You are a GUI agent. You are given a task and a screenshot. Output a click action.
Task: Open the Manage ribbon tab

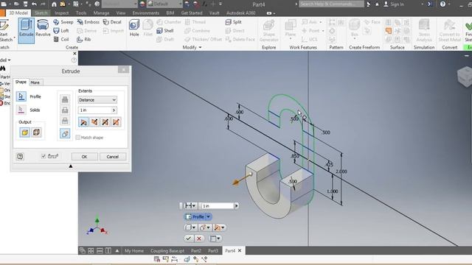(x=101, y=13)
